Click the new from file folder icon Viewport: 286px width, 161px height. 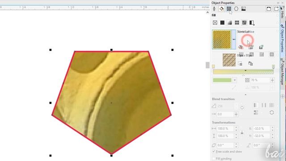pos(250,64)
